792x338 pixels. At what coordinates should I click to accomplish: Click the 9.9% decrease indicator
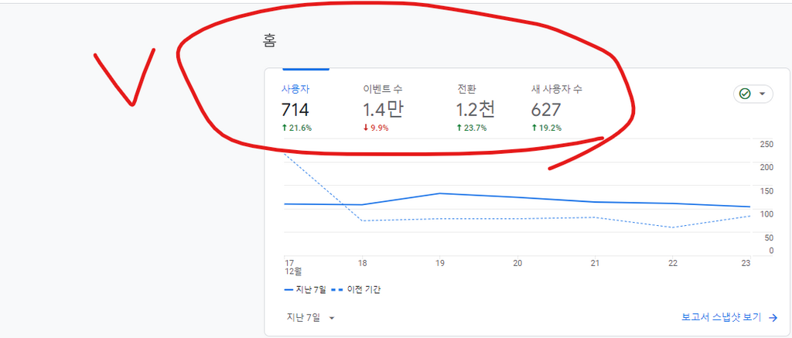pos(376,128)
